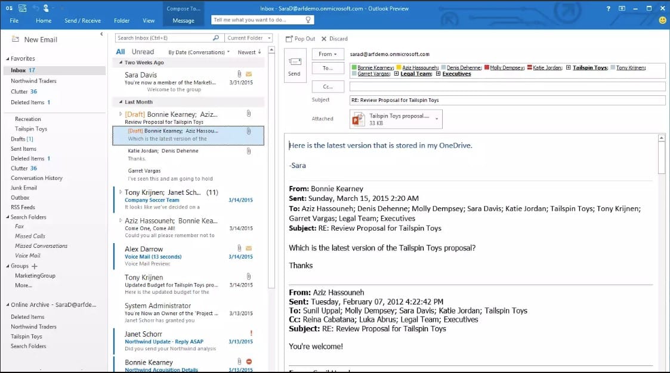Click the Pop Out icon
The image size is (670, 373).
pyautogui.click(x=289, y=39)
